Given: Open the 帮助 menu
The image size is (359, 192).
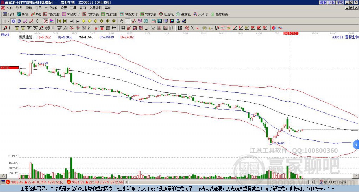Looking at the screenshot, I should [x=108, y=8].
